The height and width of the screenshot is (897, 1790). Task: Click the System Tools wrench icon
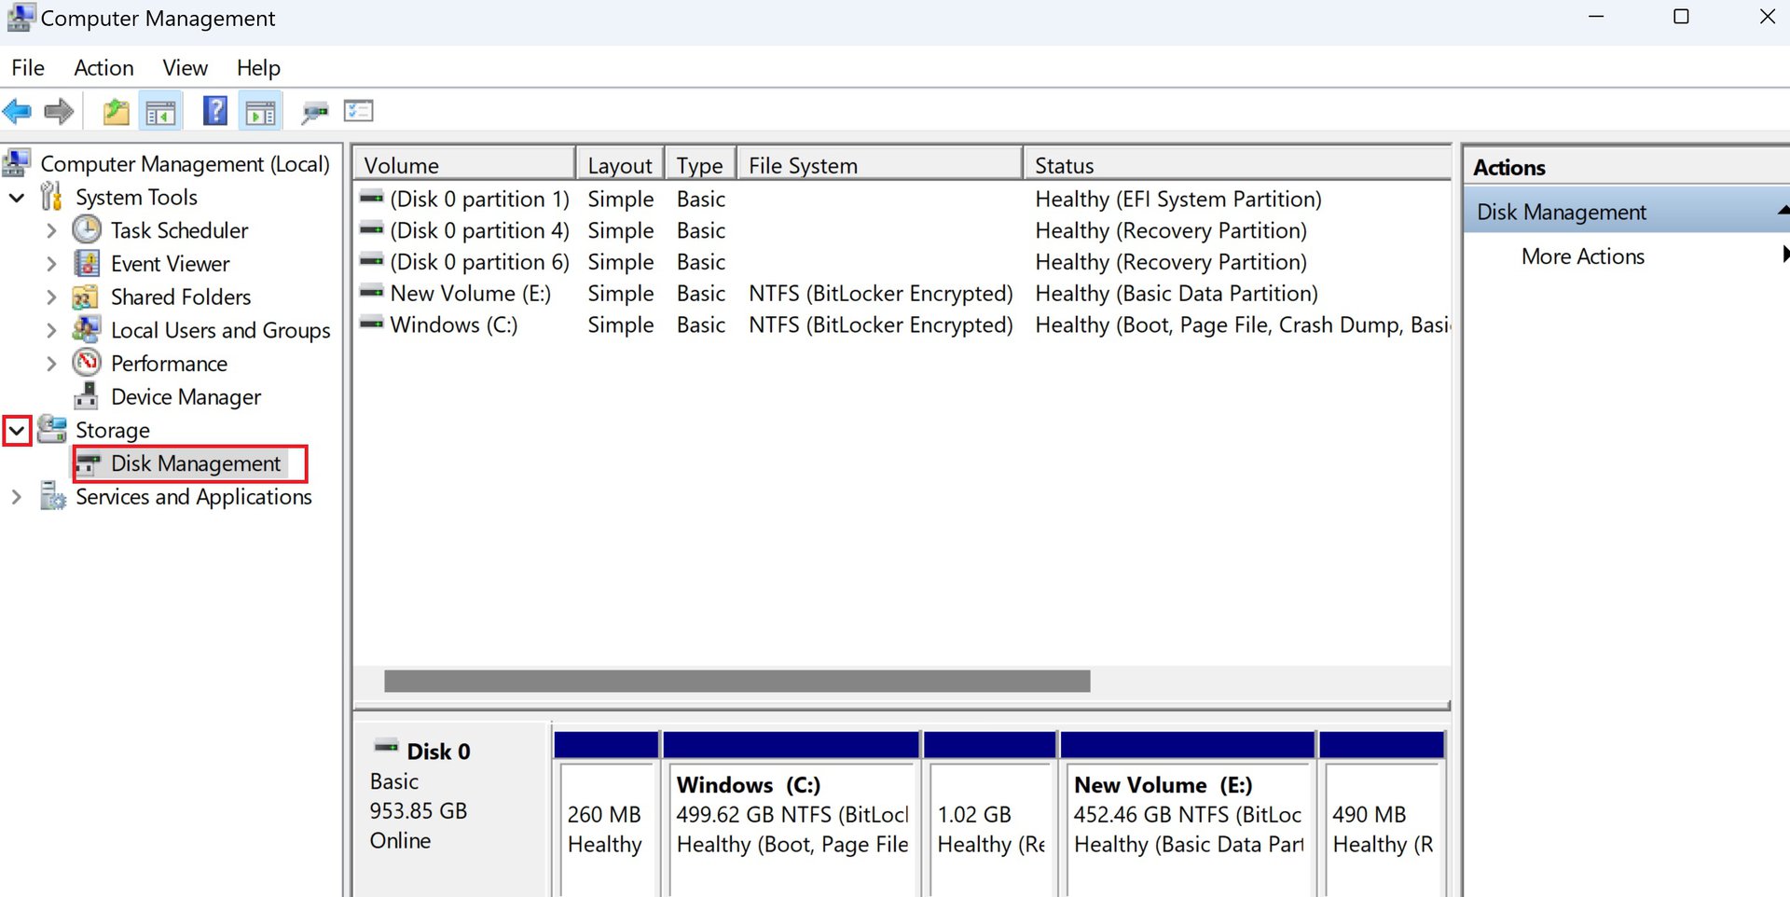click(x=51, y=197)
